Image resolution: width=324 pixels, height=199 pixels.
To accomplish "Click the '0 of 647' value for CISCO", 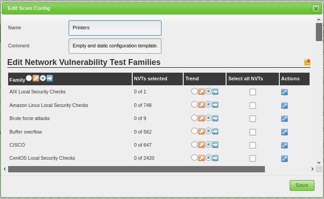I will coord(143,145).
